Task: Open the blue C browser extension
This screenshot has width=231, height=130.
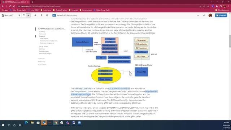Action: [x=213, y=6]
